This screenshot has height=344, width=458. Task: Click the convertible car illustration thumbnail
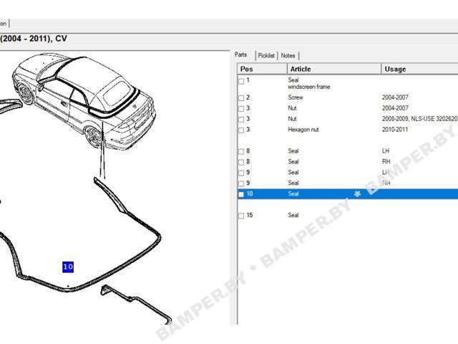click(84, 101)
